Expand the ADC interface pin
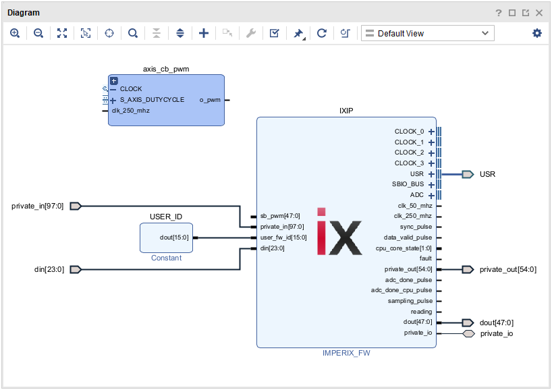 click(x=431, y=195)
